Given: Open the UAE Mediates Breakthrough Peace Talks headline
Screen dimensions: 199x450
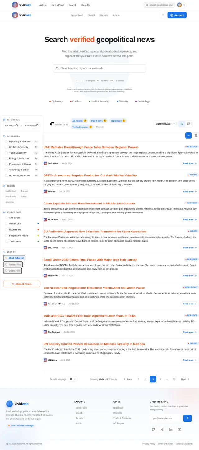Looking at the screenshot, I should coord(91,147).
